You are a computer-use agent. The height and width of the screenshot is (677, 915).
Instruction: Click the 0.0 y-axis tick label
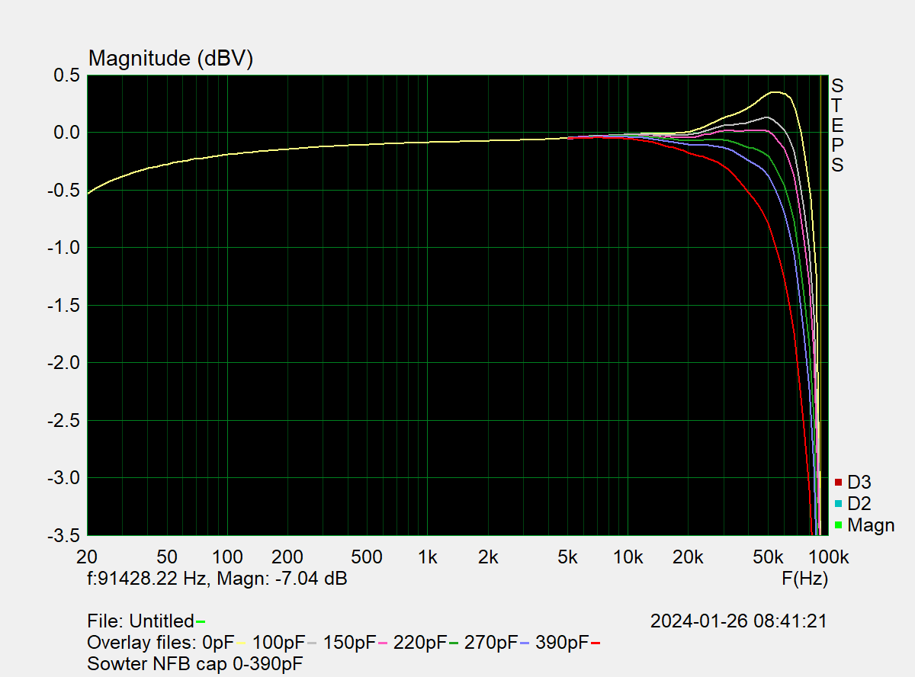[66, 133]
